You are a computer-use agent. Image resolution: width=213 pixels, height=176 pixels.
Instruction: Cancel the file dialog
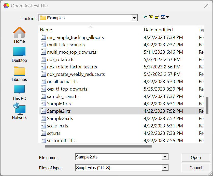click(x=195, y=168)
